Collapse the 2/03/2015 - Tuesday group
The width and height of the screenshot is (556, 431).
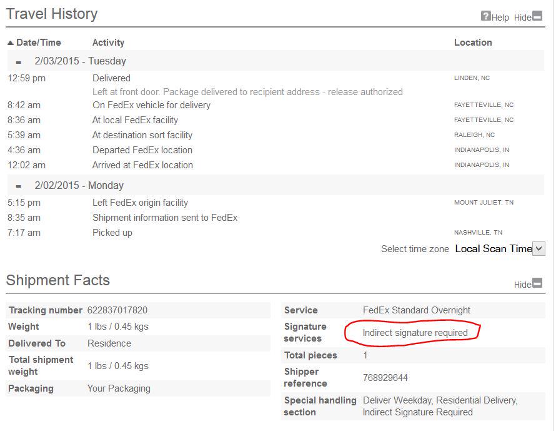pyautogui.click(x=19, y=62)
